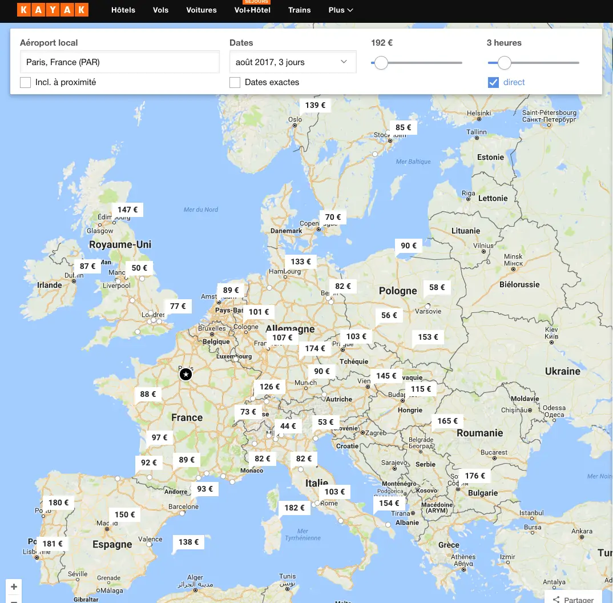
Task: Click the 192 € price slider handle
Action: pos(381,63)
